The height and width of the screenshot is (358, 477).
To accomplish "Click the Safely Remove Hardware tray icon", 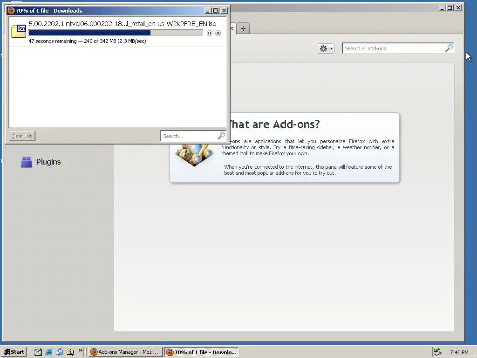I will pos(437,352).
